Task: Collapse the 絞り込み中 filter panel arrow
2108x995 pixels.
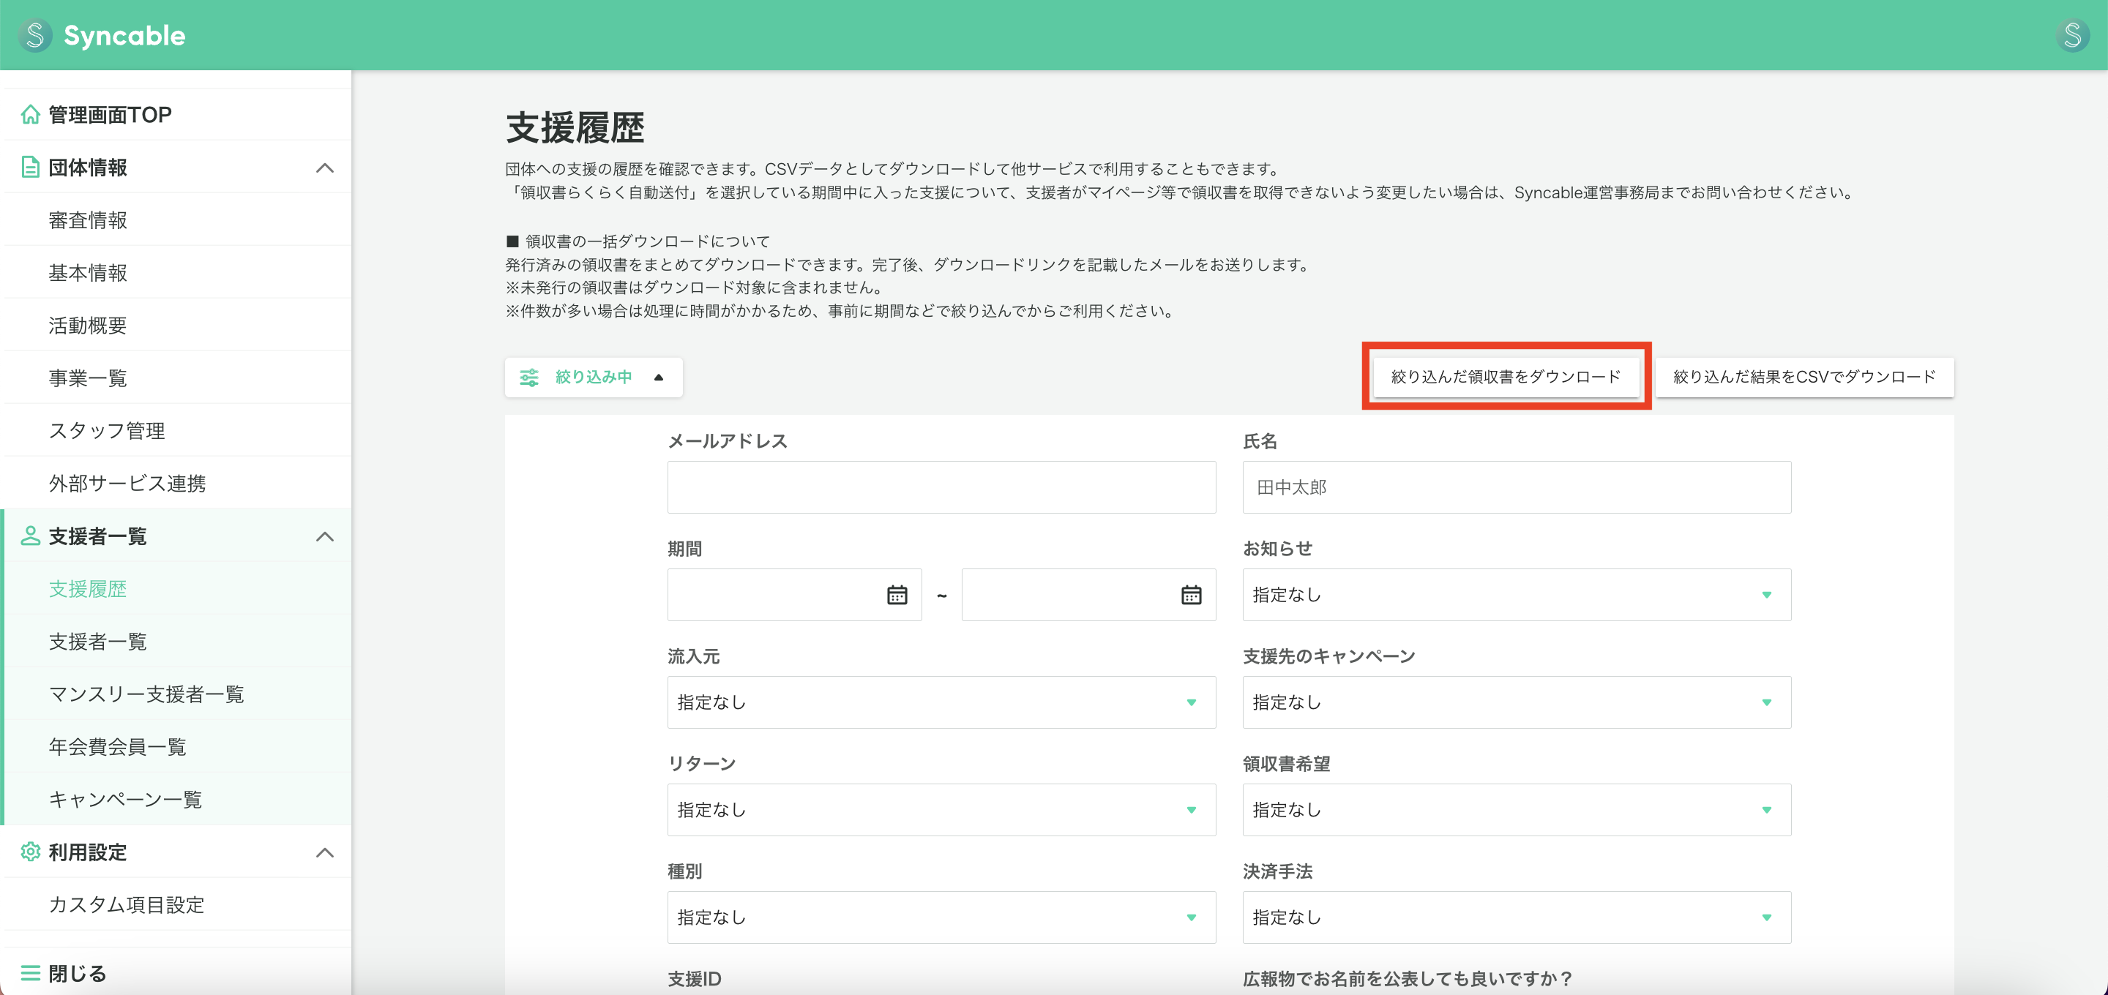Action: point(658,378)
